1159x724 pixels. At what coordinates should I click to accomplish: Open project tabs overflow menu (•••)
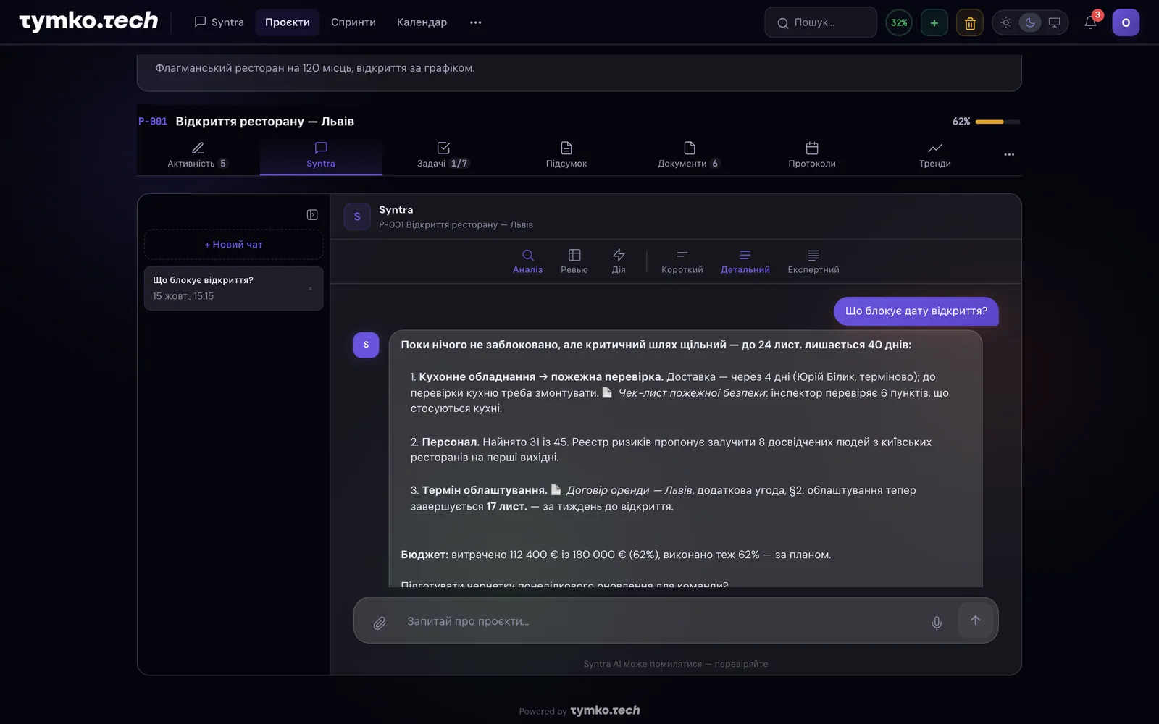(1009, 154)
